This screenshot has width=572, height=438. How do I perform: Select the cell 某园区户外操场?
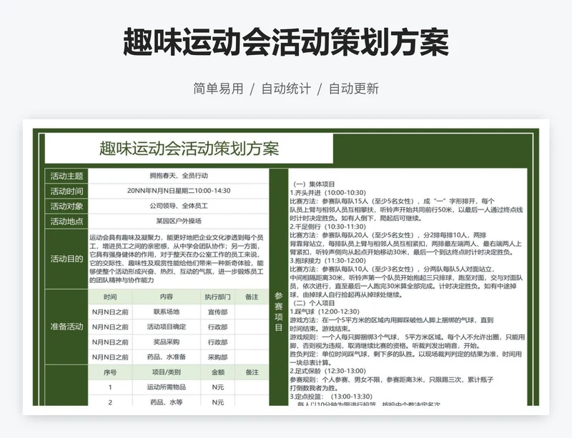point(178,221)
